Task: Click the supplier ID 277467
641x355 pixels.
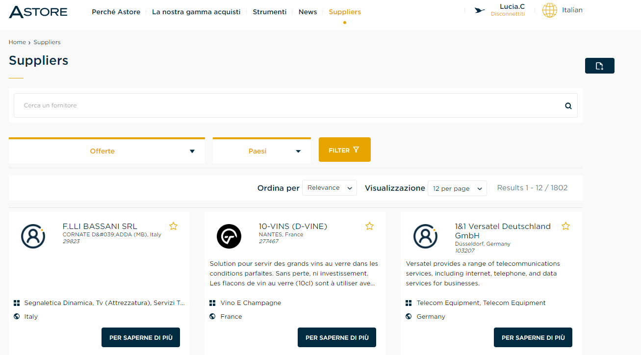Action: [x=269, y=241]
